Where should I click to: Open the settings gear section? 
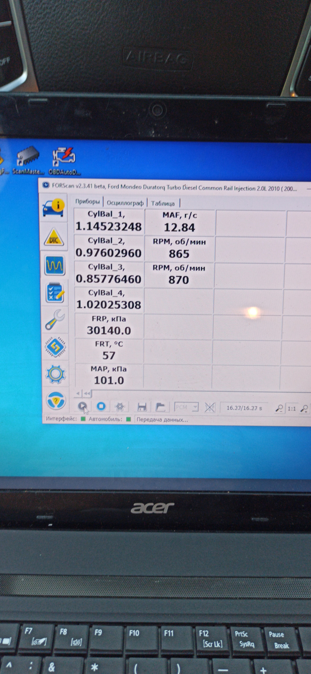tap(56, 374)
